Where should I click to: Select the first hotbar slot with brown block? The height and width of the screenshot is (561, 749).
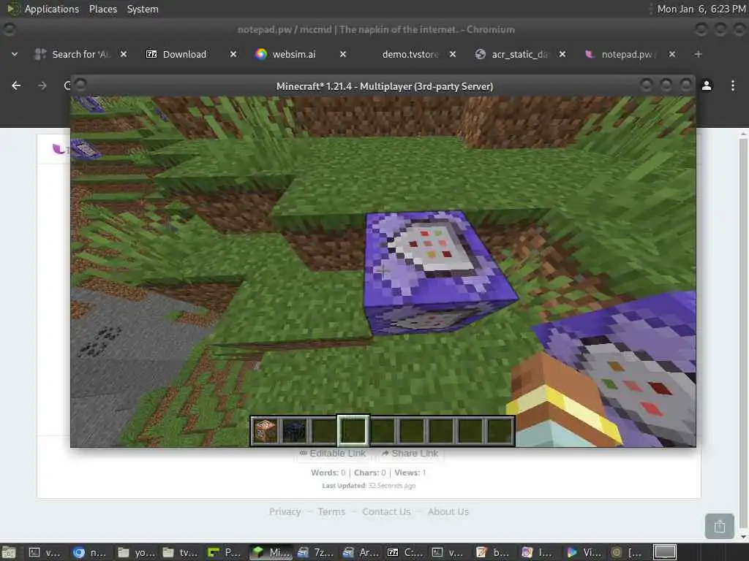click(x=265, y=430)
